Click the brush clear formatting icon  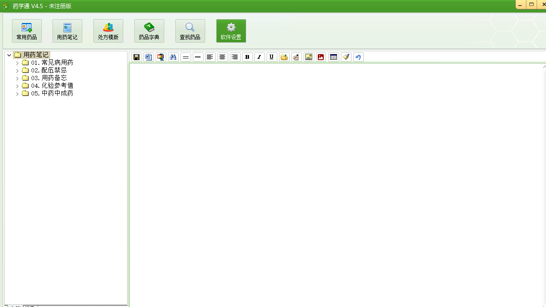click(346, 57)
